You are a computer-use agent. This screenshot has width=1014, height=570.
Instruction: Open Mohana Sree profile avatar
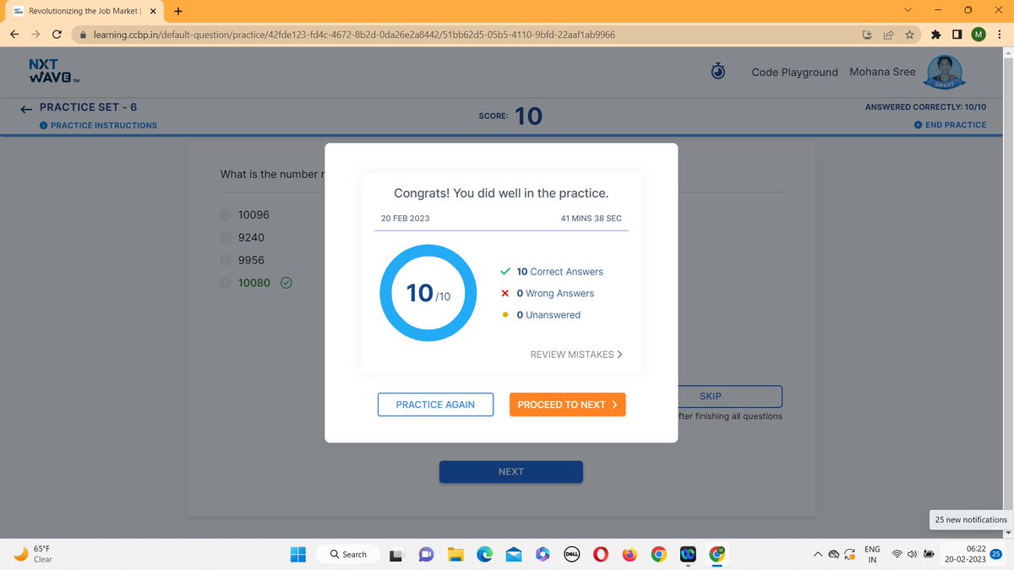[946, 73]
